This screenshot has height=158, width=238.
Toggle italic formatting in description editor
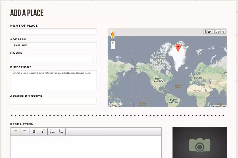tap(43, 131)
